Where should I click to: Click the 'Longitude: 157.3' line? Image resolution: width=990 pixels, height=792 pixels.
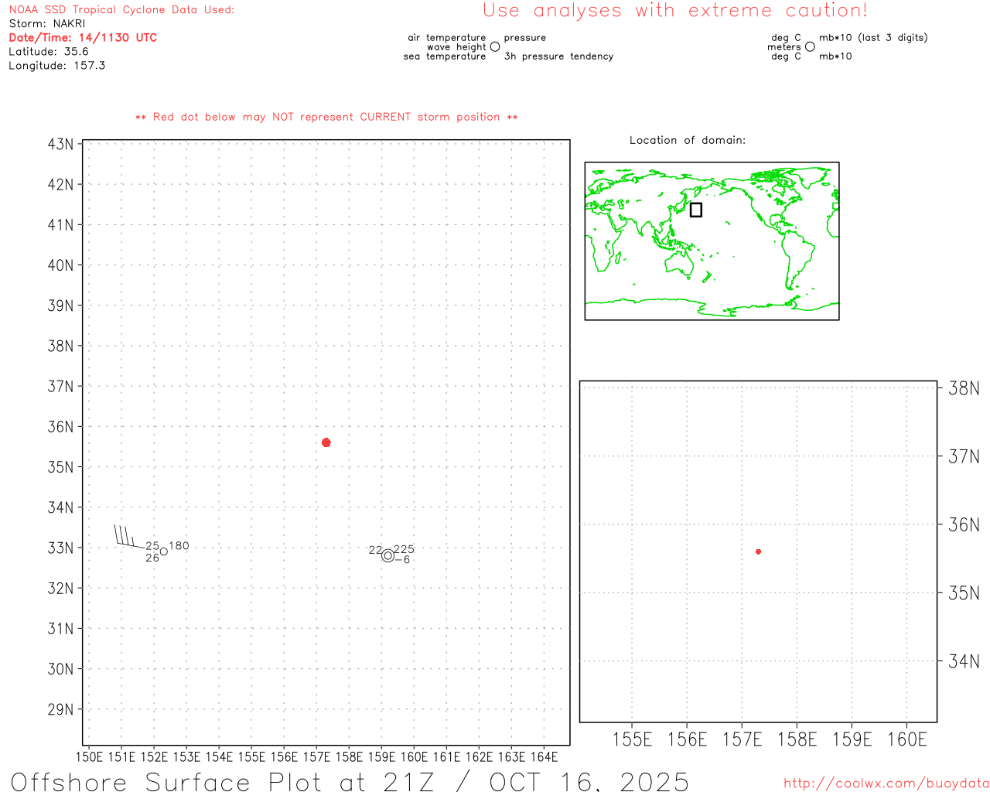click(x=57, y=66)
